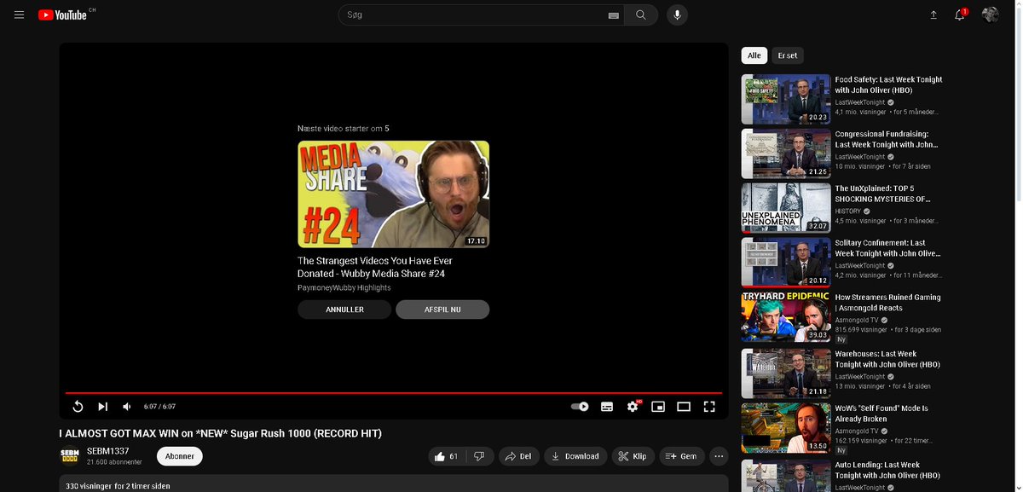The height and width of the screenshot is (492, 1023).
Task: Play next video with Afspil nu
Action: click(x=442, y=310)
